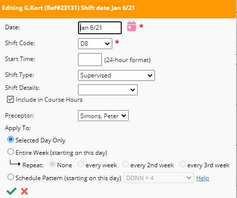Expand the DDNN + 4 pattern dropdown

pos(158,178)
